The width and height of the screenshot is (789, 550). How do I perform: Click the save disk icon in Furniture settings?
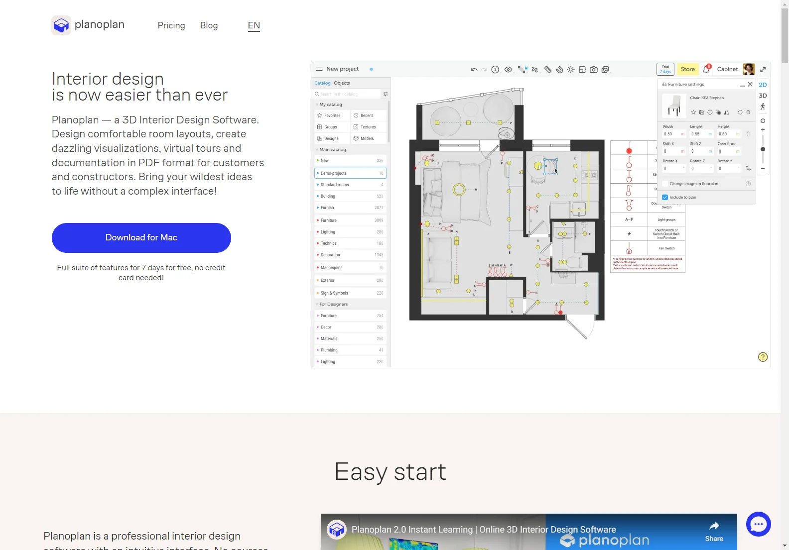pyautogui.click(x=701, y=112)
